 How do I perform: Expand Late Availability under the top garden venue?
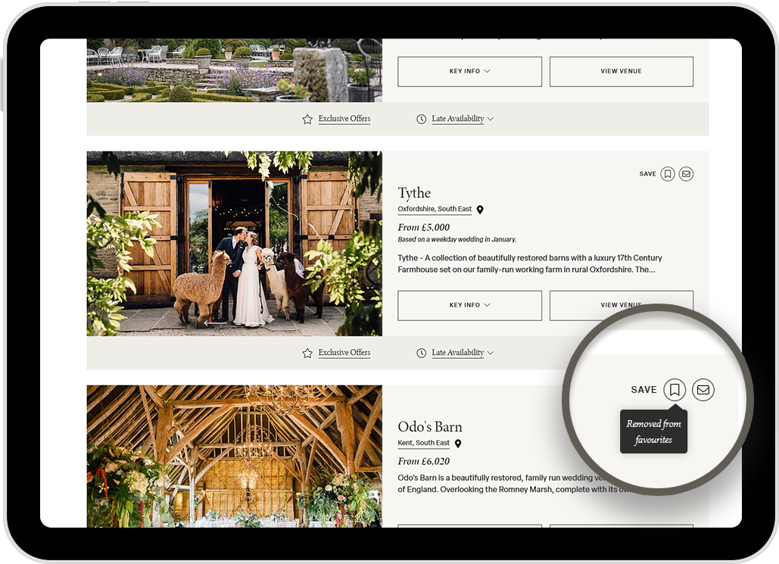[x=457, y=119]
